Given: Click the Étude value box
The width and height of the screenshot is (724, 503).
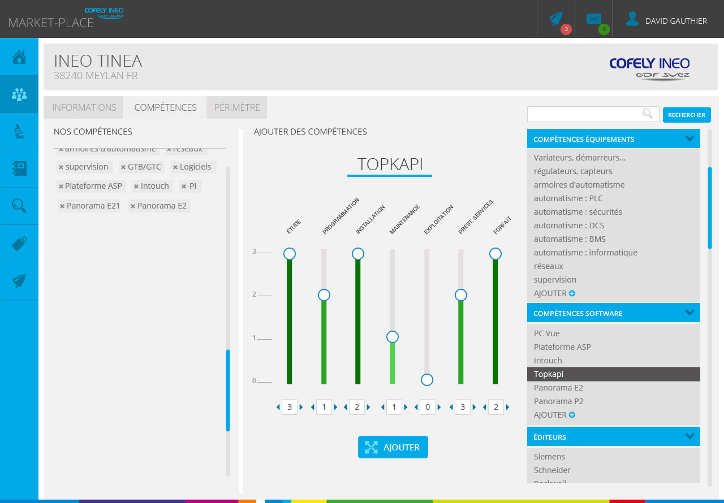Looking at the screenshot, I should [x=290, y=407].
